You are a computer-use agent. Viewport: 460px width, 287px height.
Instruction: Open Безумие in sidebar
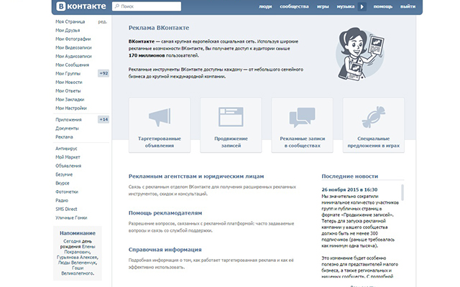(x=64, y=174)
